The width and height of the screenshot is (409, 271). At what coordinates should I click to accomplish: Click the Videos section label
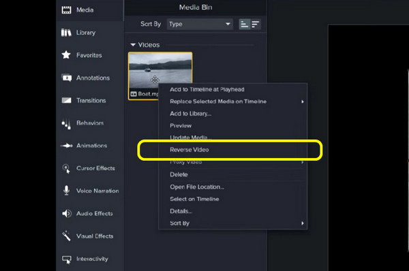pos(149,45)
